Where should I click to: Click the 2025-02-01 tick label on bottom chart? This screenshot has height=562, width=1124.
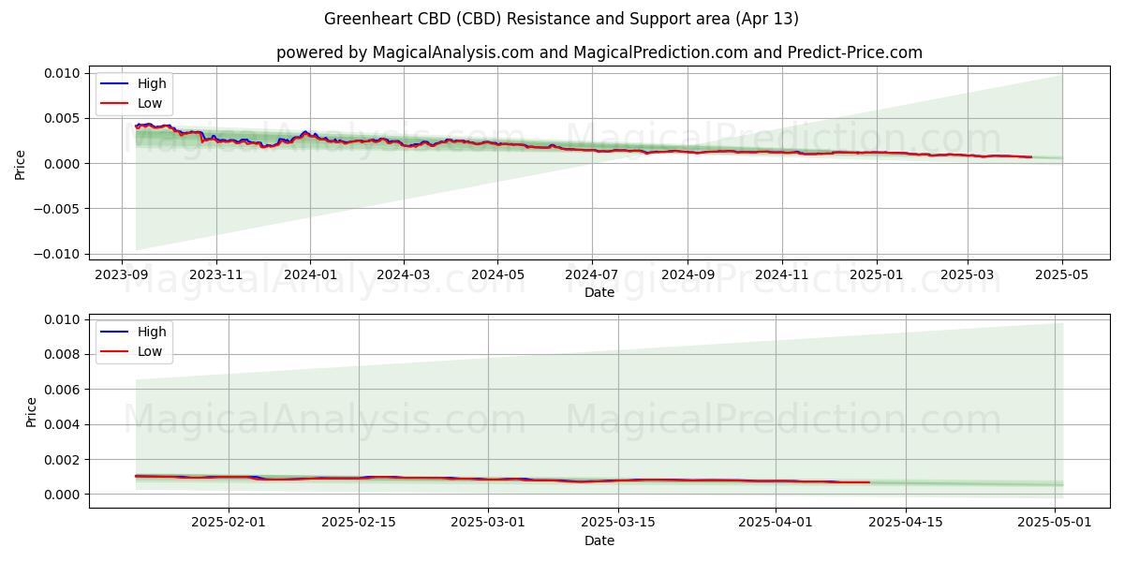click(x=229, y=523)
